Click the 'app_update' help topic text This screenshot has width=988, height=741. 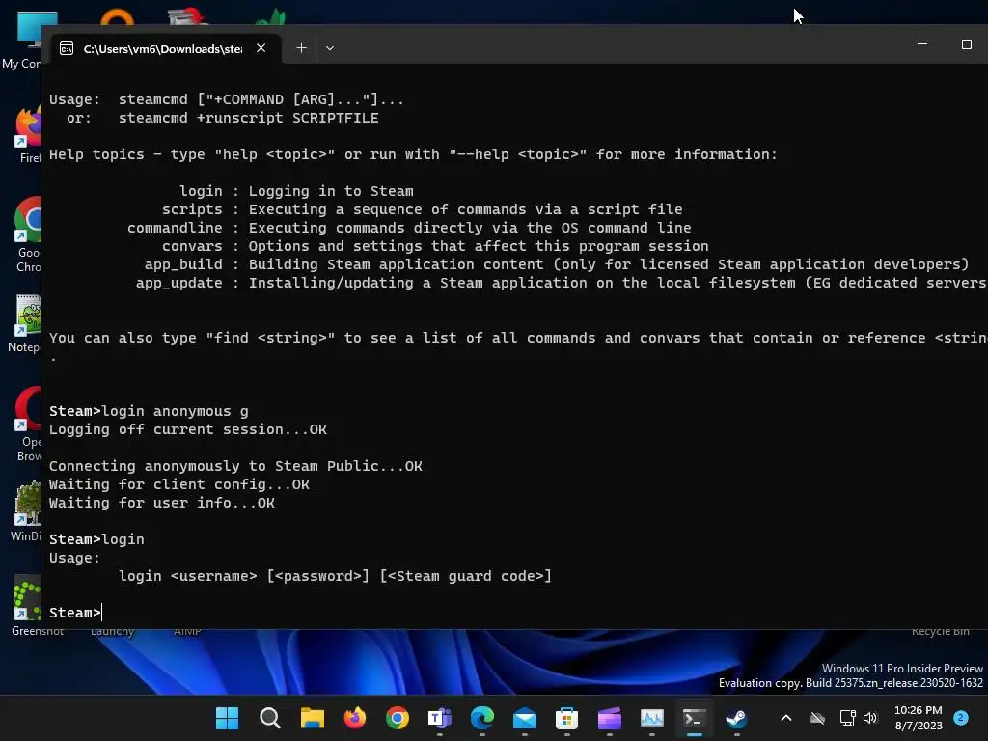click(178, 283)
